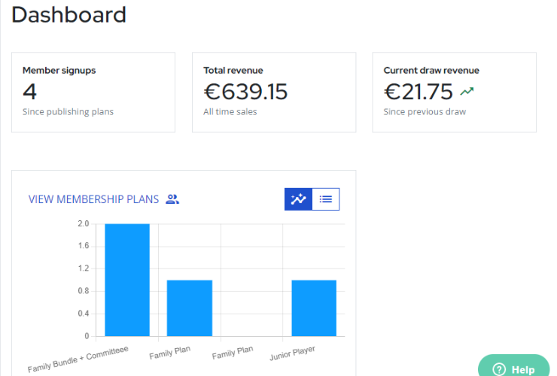
Task: Click the €21.75 draw revenue amount
Action: click(418, 92)
